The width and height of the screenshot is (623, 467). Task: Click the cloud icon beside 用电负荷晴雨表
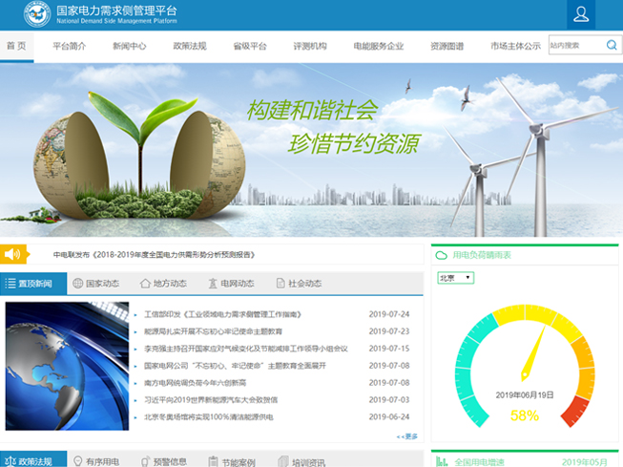[442, 255]
